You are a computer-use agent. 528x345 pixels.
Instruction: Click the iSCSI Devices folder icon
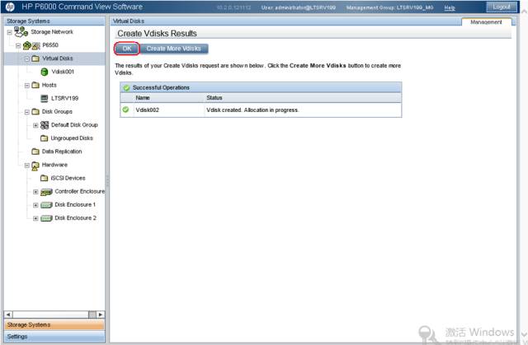[44, 178]
